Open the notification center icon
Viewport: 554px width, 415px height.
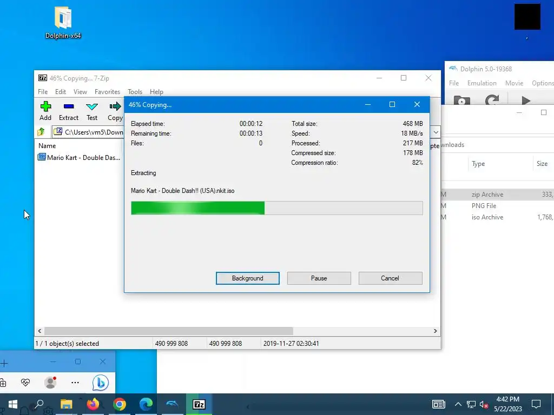536,404
